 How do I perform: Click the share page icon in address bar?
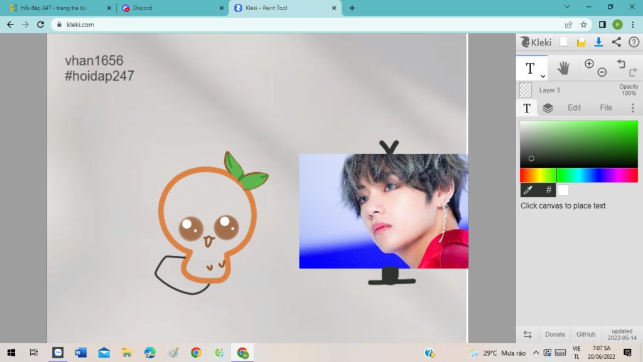[568, 25]
